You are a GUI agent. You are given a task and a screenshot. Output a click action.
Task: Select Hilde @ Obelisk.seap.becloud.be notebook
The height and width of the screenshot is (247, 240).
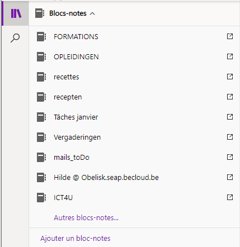[134, 177]
